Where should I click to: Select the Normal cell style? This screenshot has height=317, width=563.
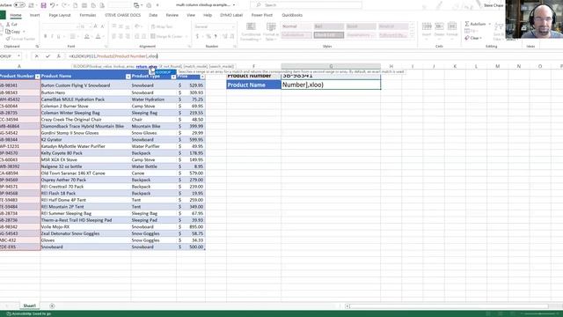(x=296, y=26)
